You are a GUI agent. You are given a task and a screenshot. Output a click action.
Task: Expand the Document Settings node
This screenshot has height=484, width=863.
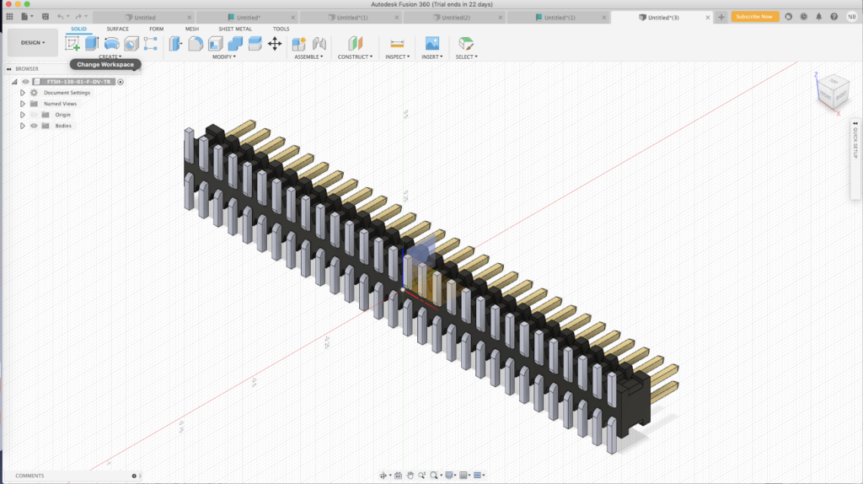click(23, 93)
